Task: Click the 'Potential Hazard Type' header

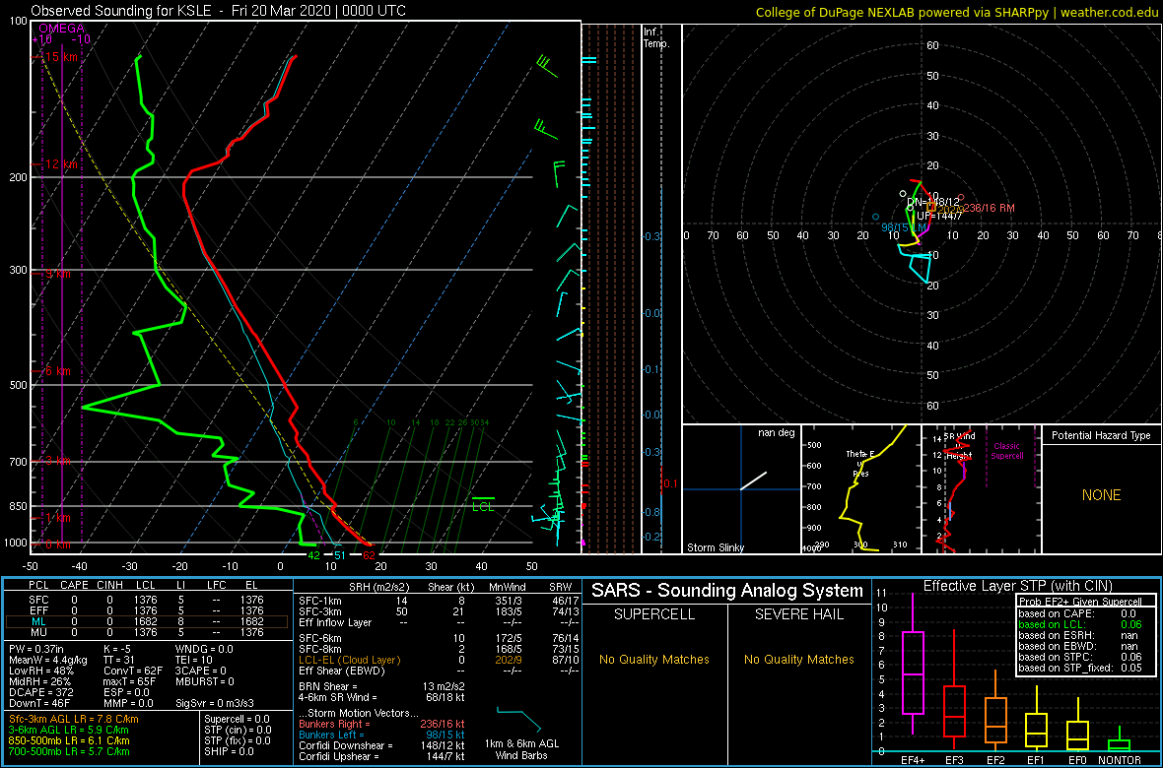Action: (1101, 436)
